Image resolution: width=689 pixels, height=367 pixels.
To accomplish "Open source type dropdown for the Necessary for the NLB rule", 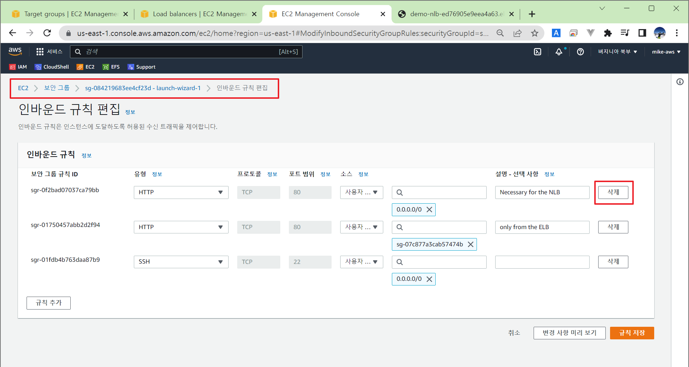I will pyautogui.click(x=362, y=192).
